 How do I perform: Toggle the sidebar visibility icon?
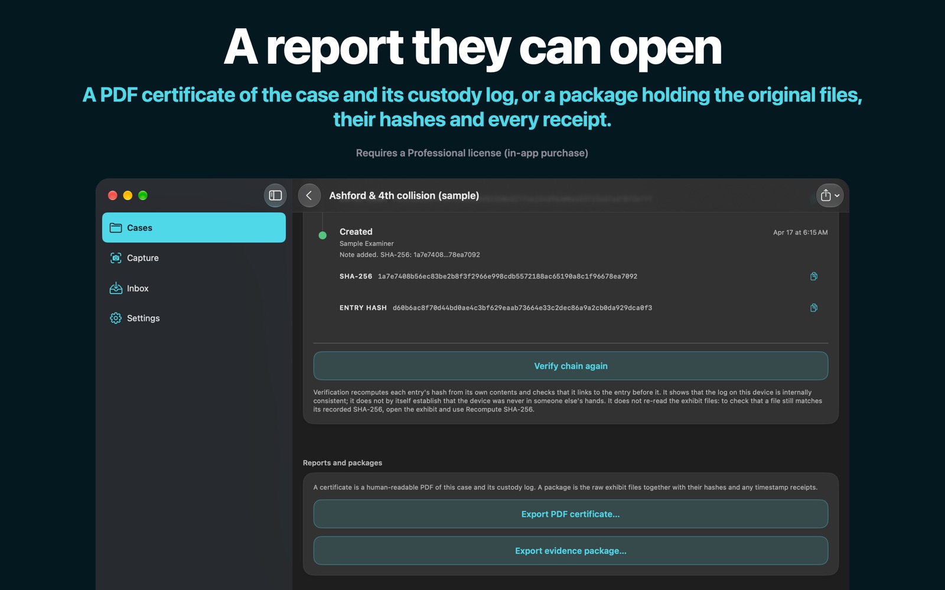click(275, 195)
